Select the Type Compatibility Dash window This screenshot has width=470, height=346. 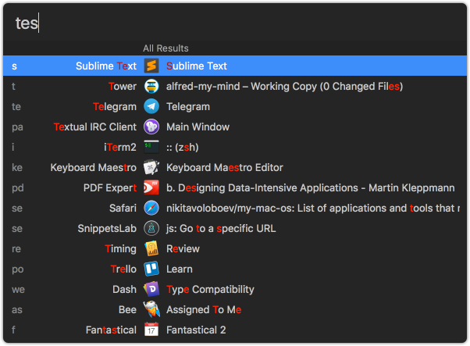[210, 290]
